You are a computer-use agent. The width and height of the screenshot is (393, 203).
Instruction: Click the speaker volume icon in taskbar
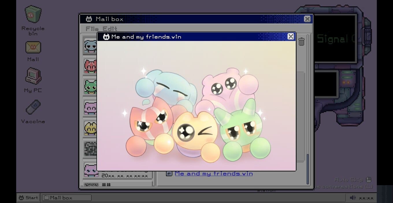point(353,198)
